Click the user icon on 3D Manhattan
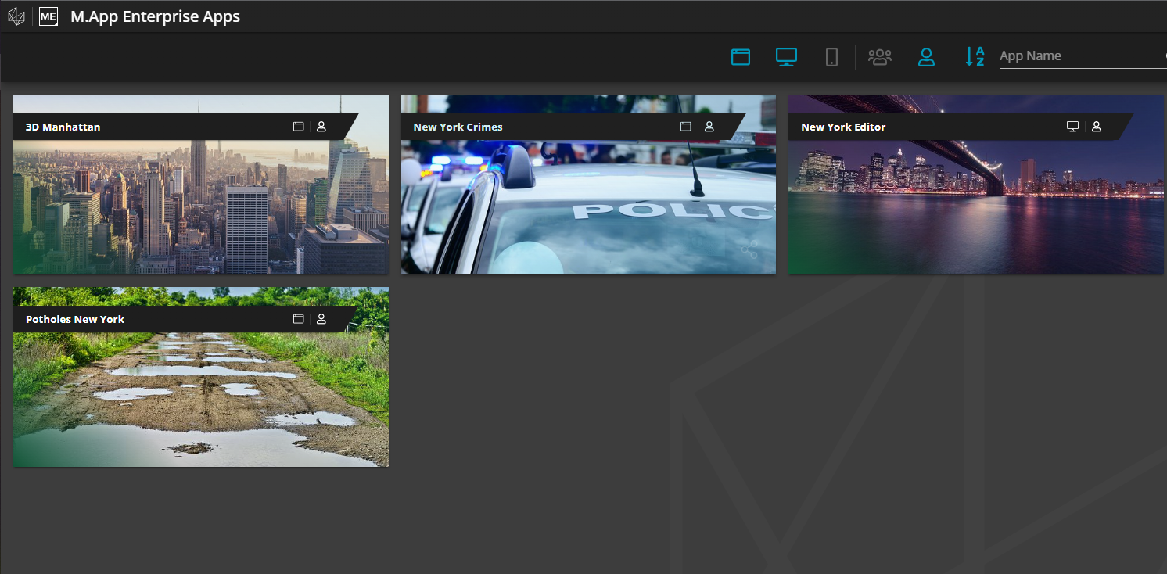1167x574 pixels. click(321, 127)
